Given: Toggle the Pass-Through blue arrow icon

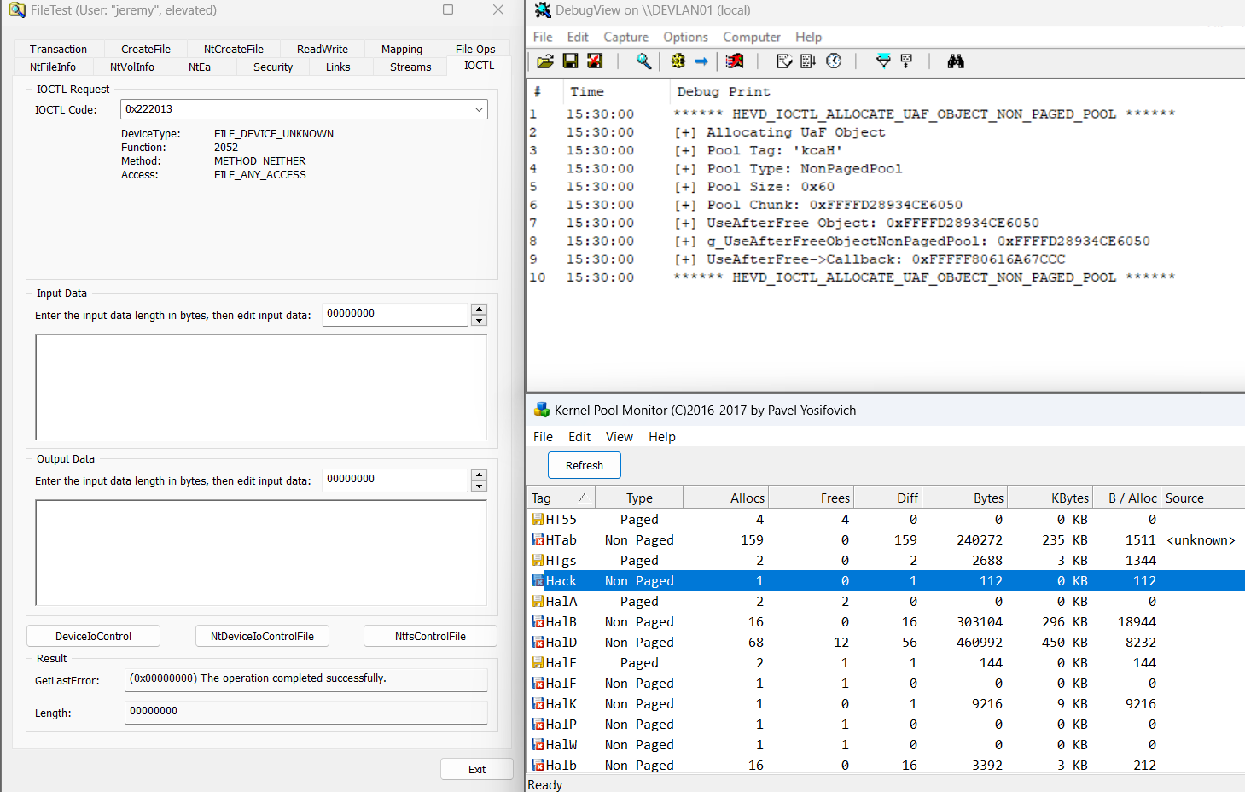Looking at the screenshot, I should [701, 61].
